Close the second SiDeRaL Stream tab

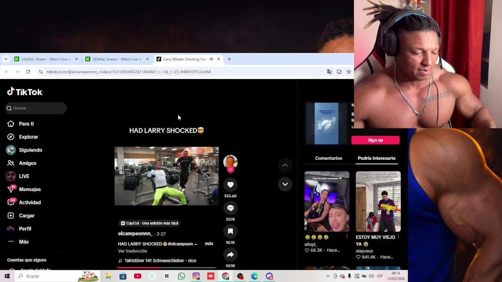pos(147,59)
